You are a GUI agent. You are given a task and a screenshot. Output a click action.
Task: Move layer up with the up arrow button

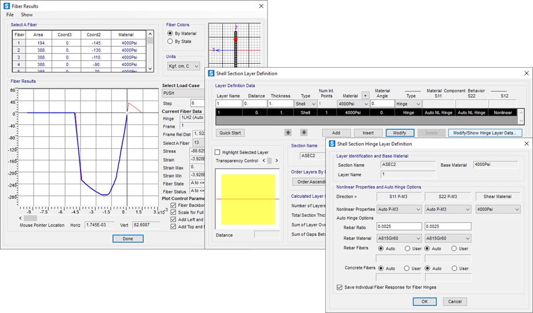click(288, 133)
